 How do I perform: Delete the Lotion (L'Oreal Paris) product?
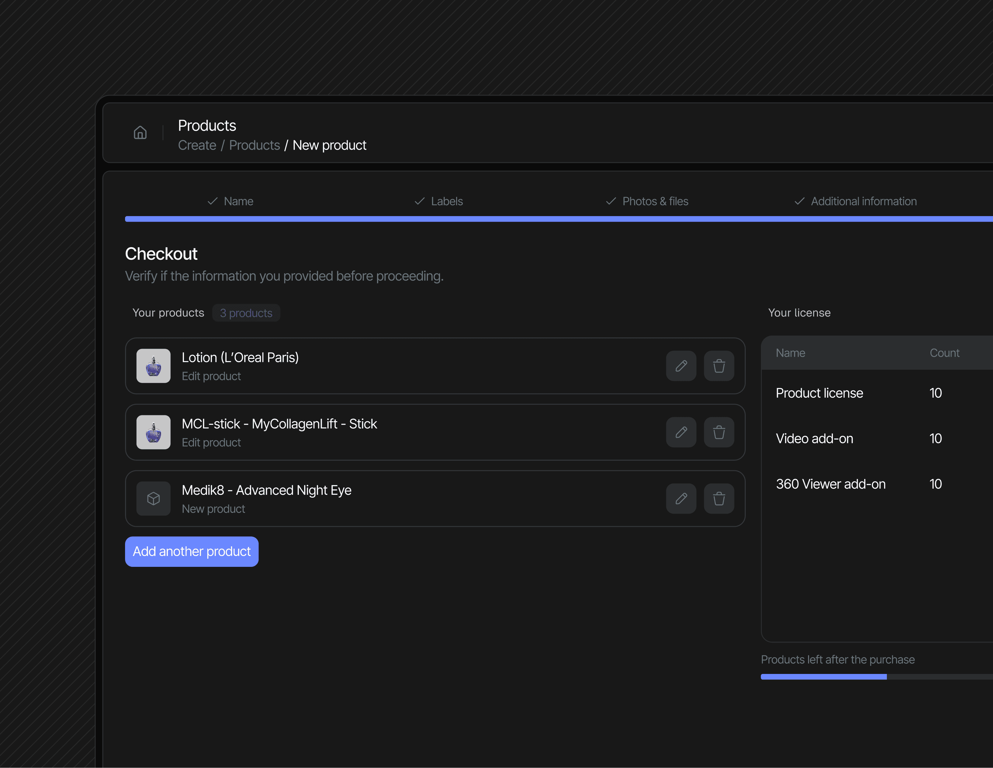point(718,366)
